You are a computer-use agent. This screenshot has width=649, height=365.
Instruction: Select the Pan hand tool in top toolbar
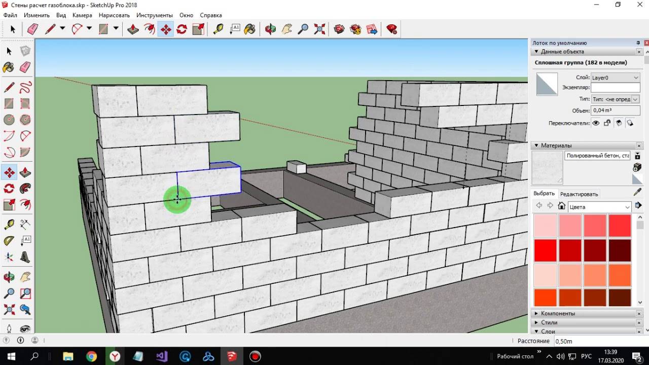click(287, 29)
